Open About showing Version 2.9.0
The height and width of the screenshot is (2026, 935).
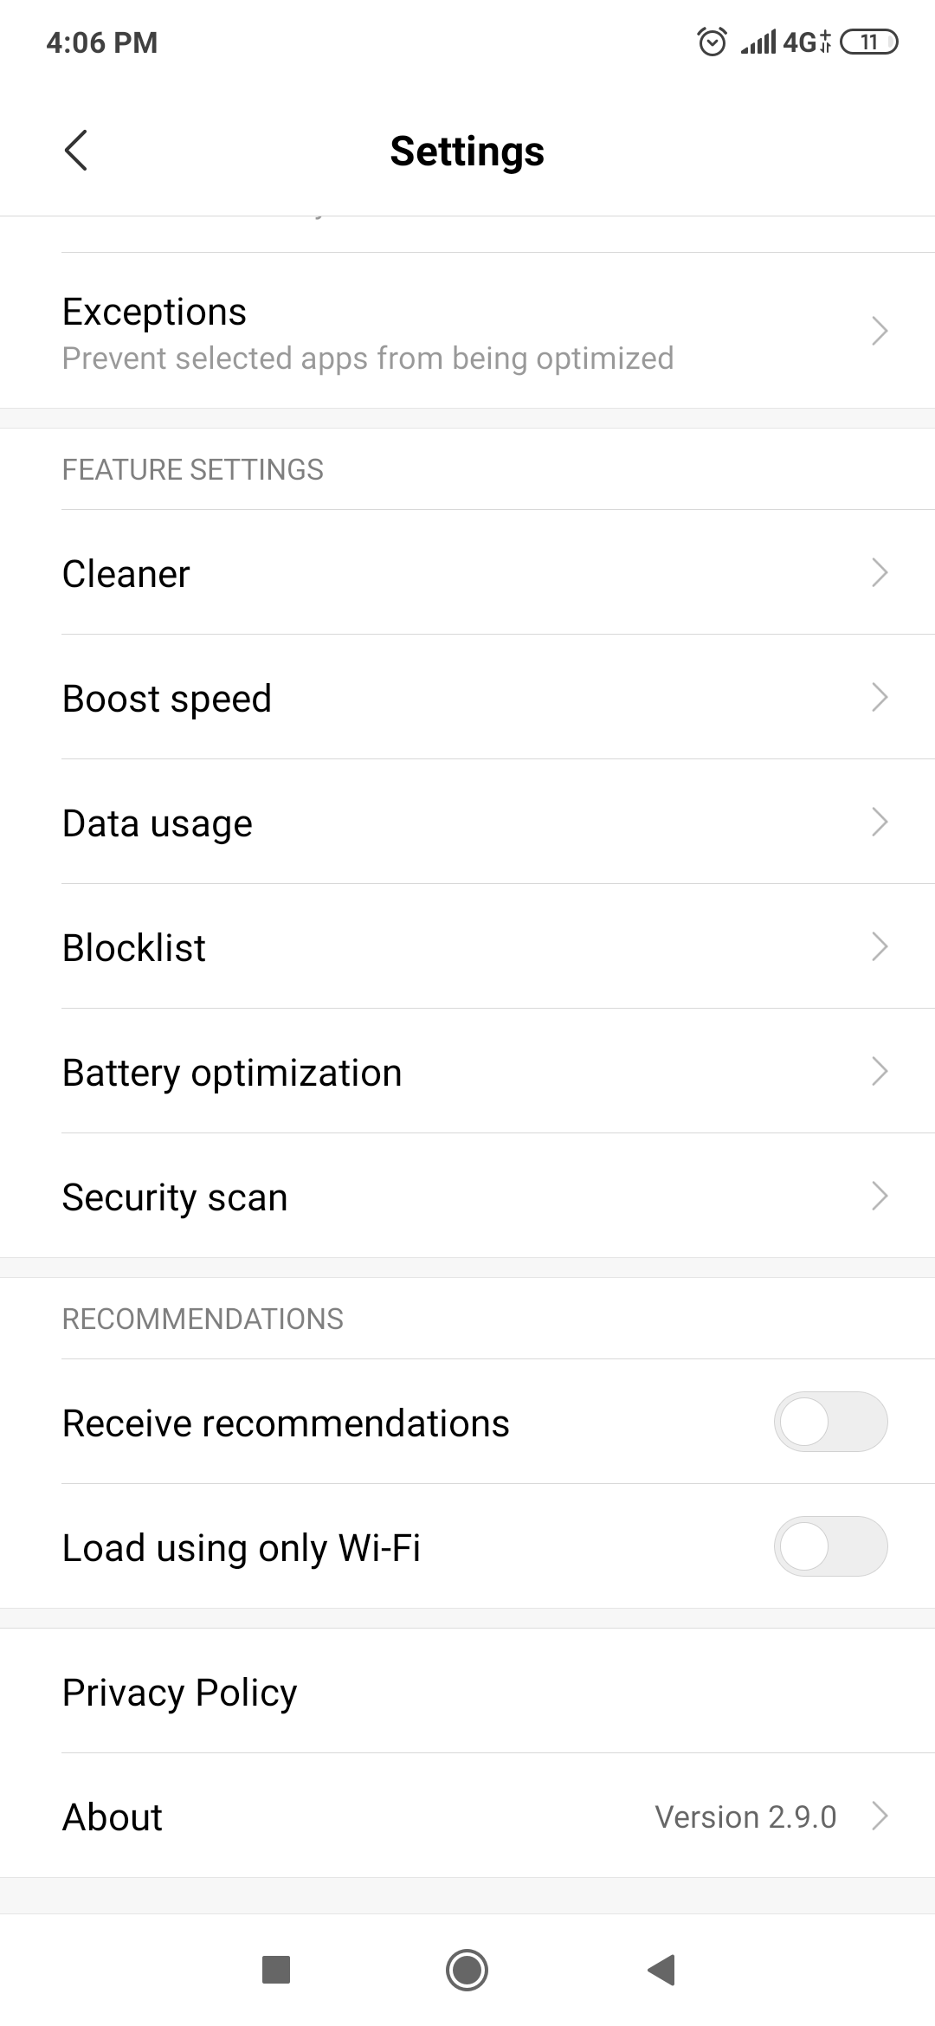pos(467,1816)
